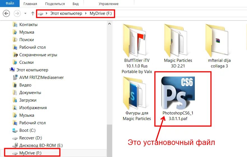Open the Видео library in sidebar
Screen dimensions: 247x157
25,85
